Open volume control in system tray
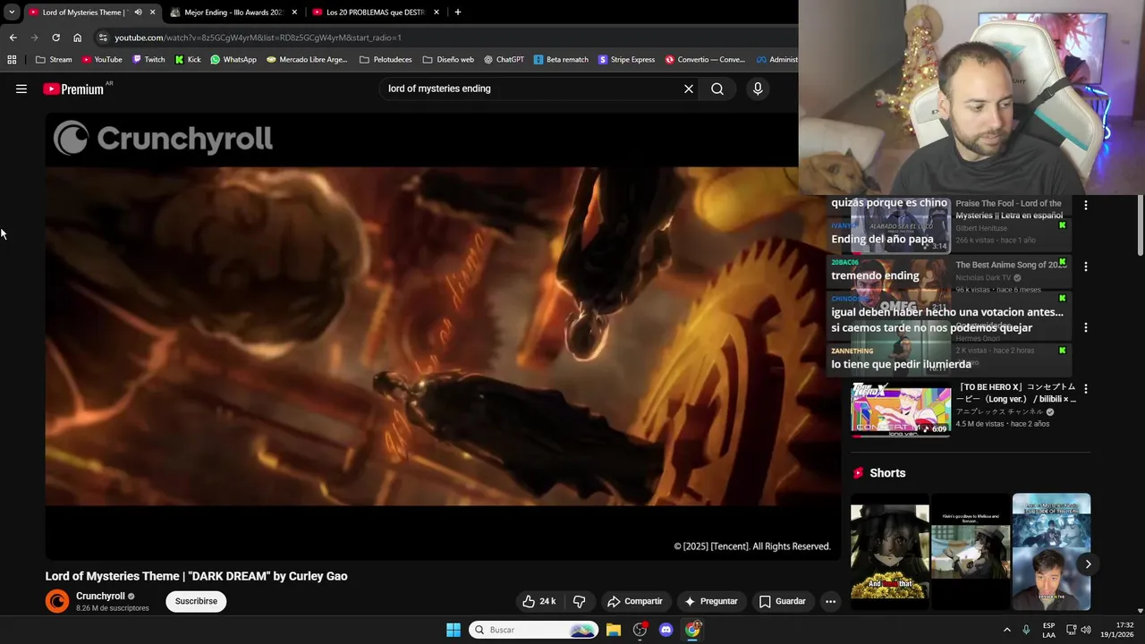 (1086, 630)
